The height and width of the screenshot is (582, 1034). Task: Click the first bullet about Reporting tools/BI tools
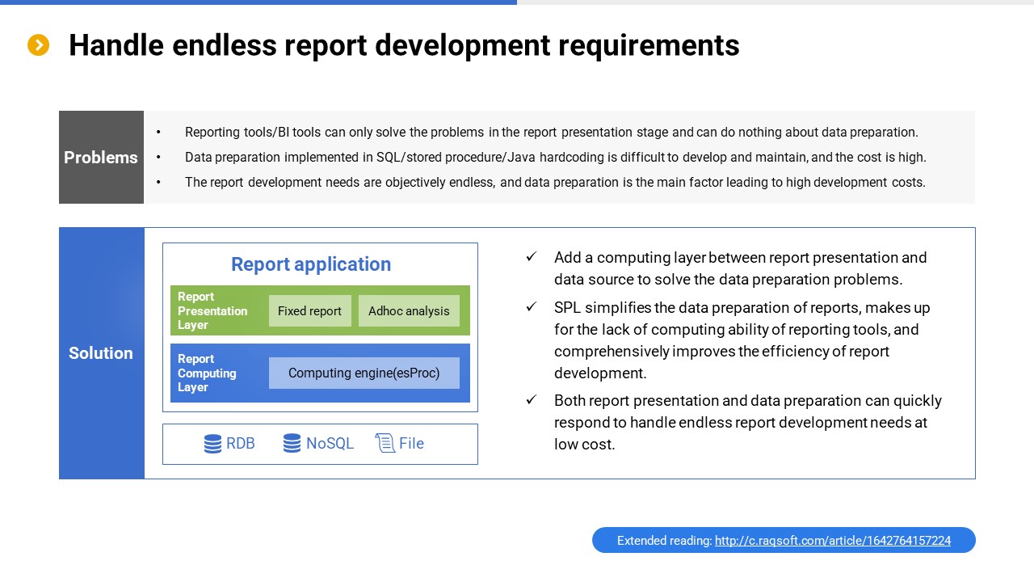551,133
